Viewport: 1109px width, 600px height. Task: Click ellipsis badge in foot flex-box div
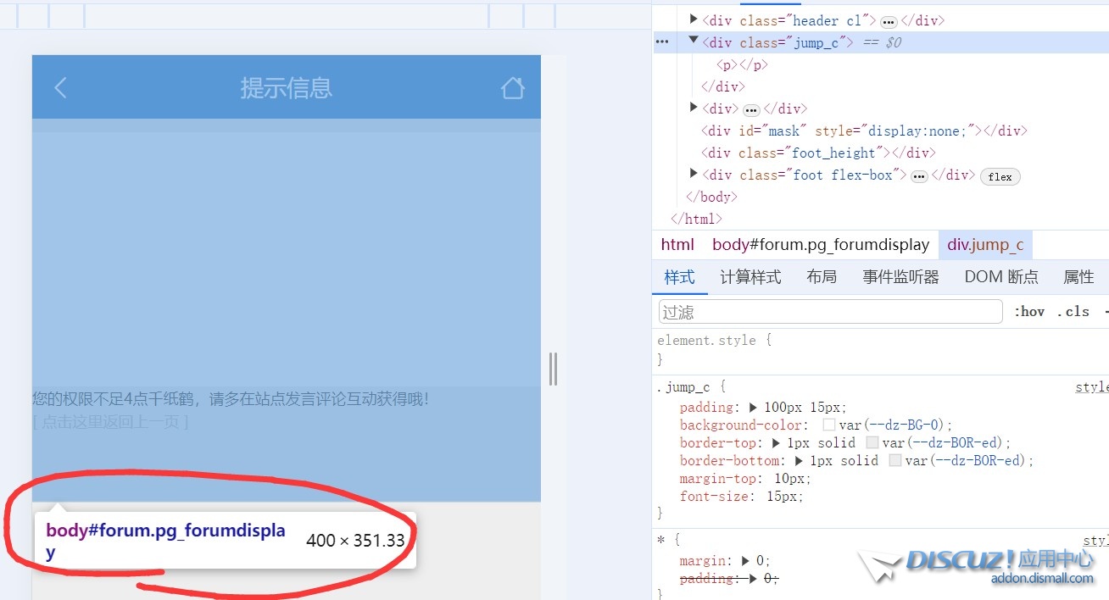click(x=919, y=175)
